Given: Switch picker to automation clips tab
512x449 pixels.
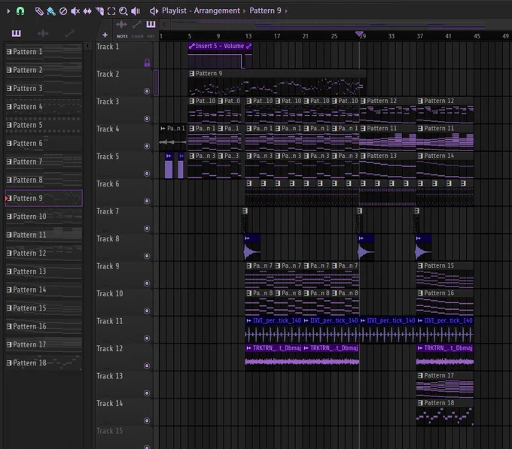Looking at the screenshot, I should point(69,33).
